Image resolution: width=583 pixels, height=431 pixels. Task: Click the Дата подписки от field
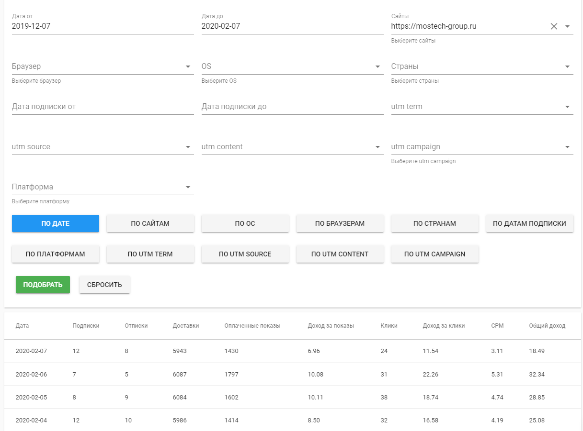point(103,107)
